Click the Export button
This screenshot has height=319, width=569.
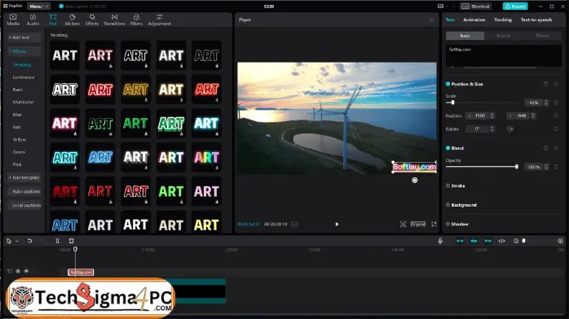click(515, 7)
